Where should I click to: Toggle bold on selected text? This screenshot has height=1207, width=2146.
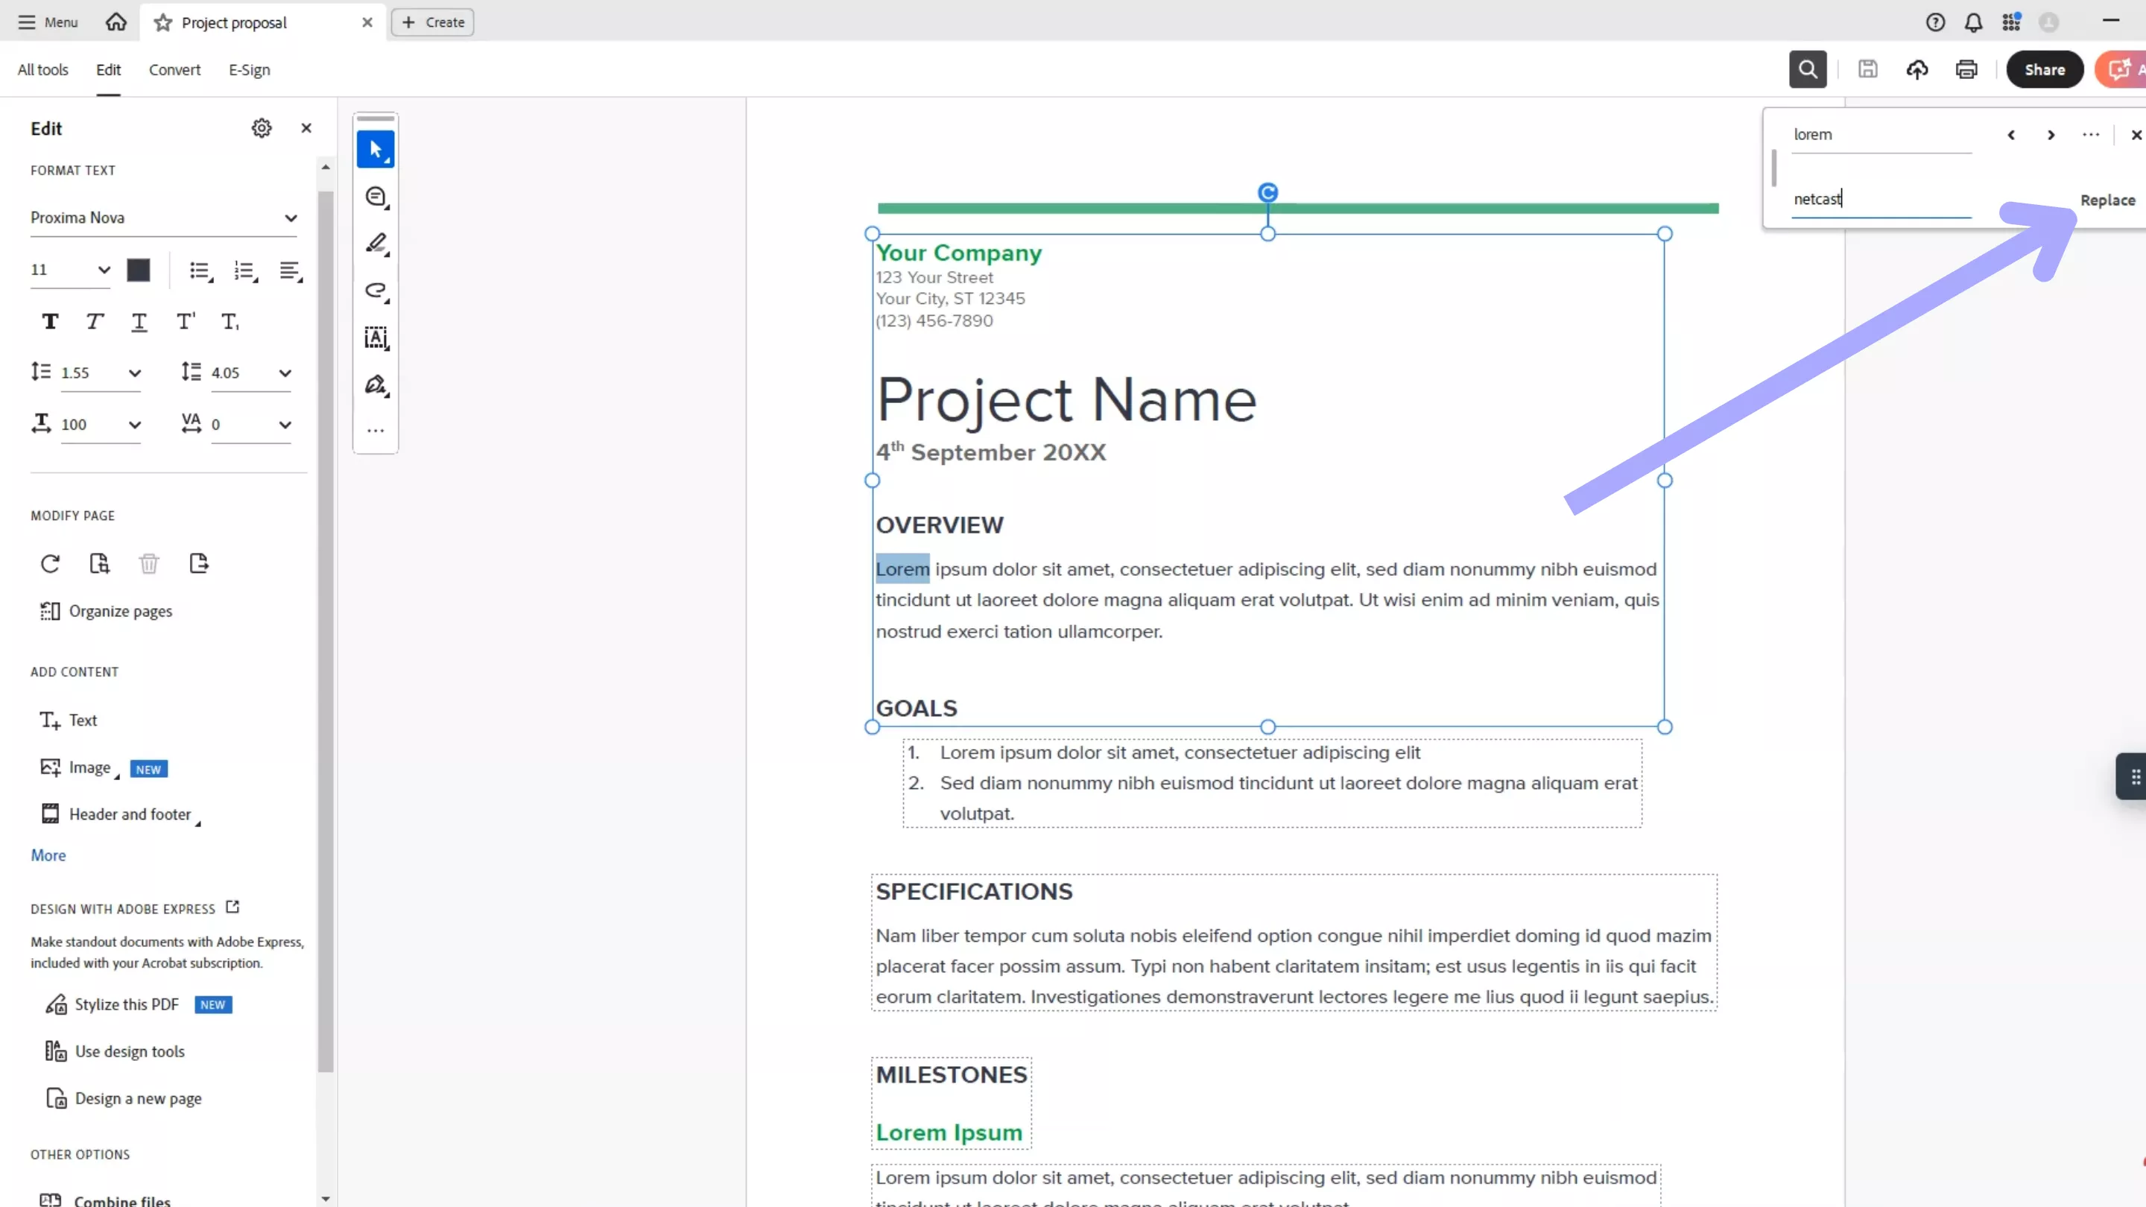[x=48, y=322]
